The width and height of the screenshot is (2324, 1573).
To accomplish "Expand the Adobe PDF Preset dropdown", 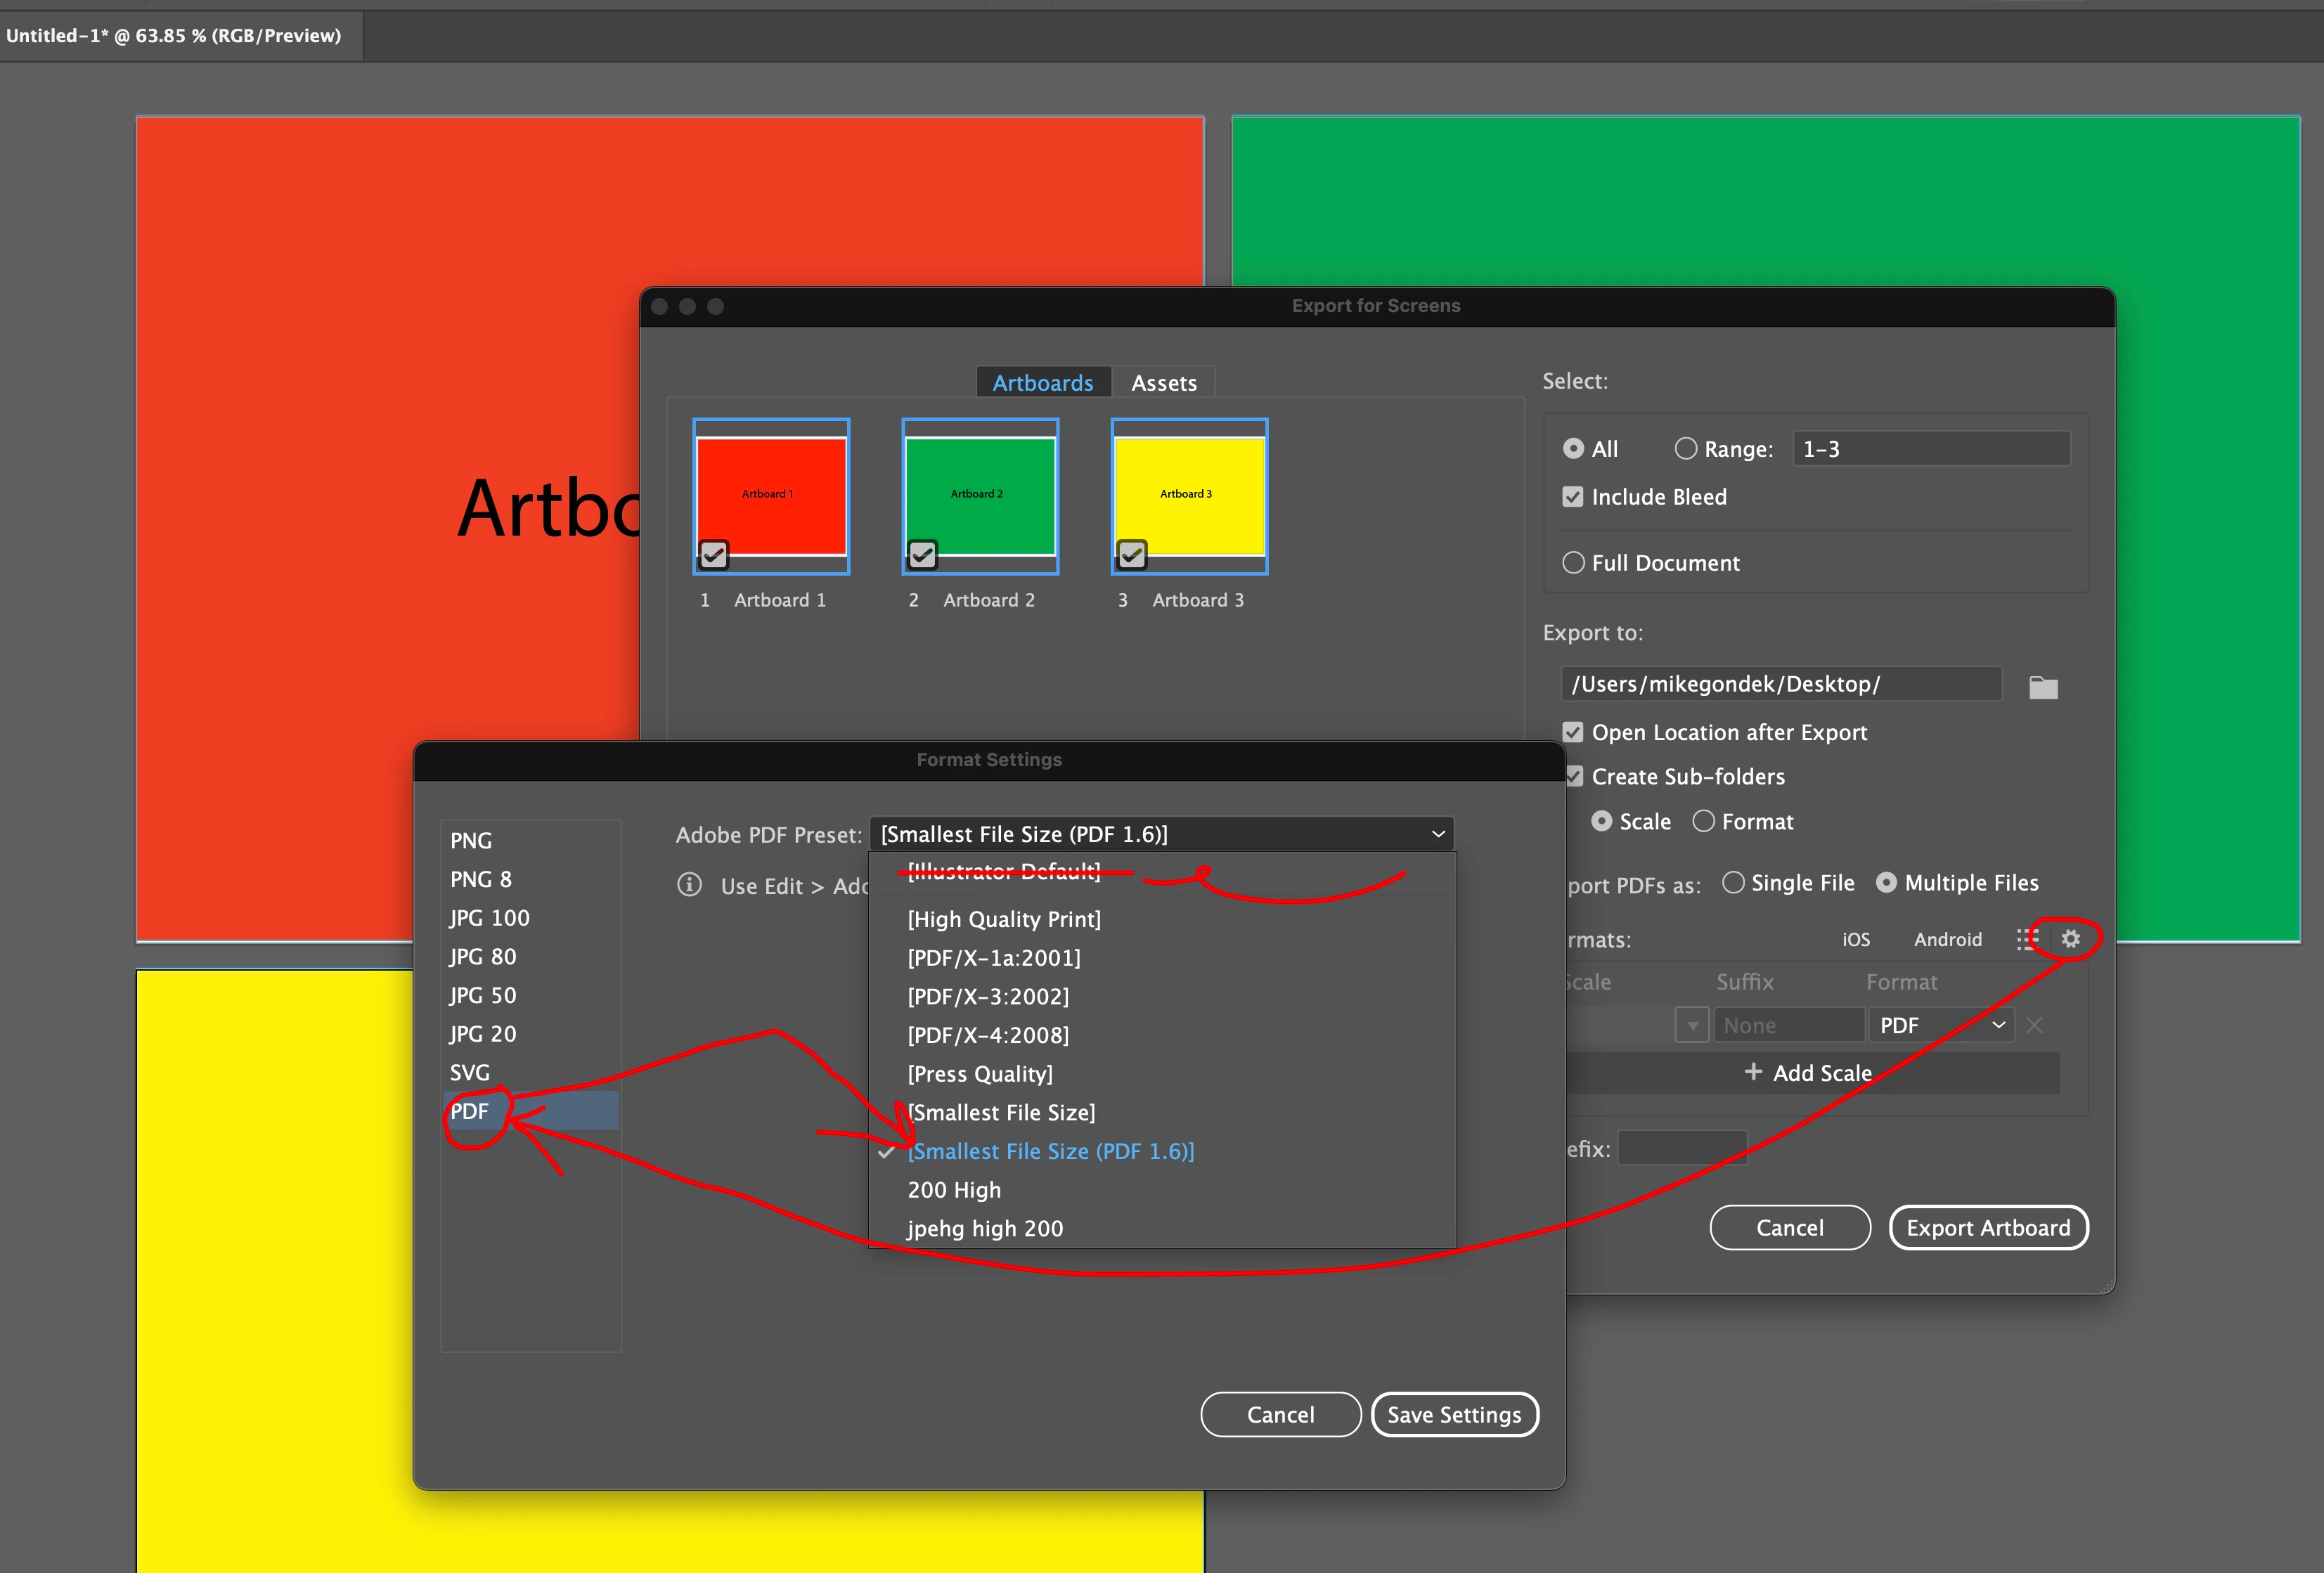I will (x=1161, y=834).
